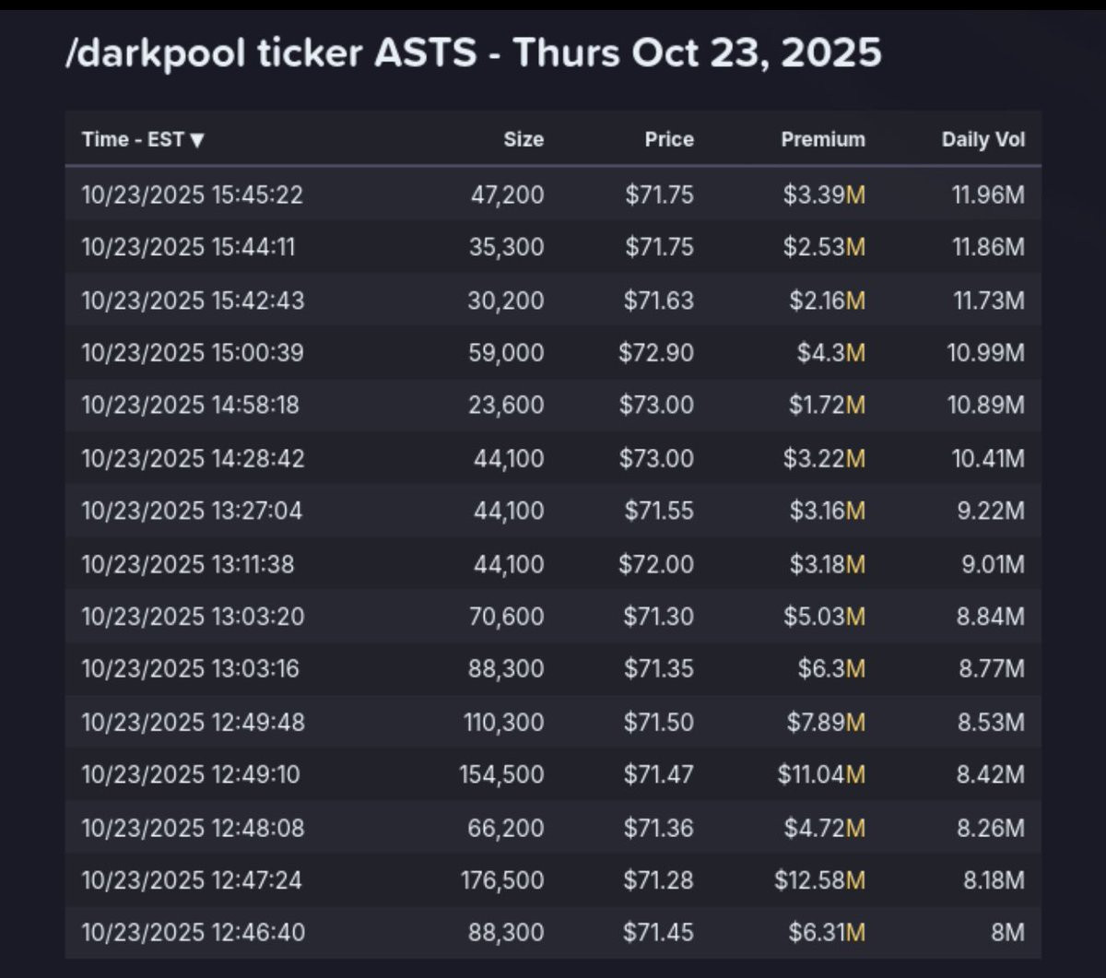Click the $12.58M premium cell
Image resolution: width=1106 pixels, height=978 pixels.
coord(819,880)
